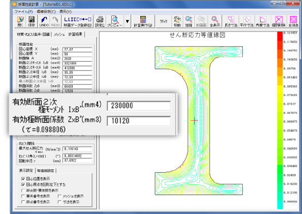Switch to the メッシュ tab
Screen dimensions: 302x214
coord(59,34)
